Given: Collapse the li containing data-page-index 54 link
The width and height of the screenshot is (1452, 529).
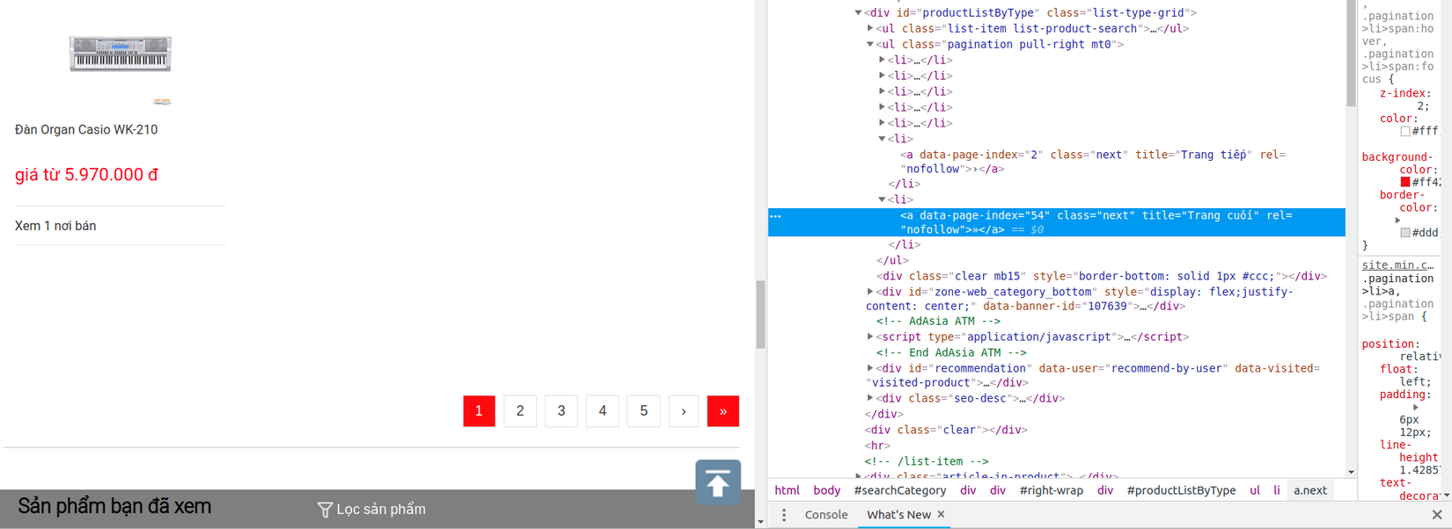Looking at the screenshot, I should click(882, 199).
